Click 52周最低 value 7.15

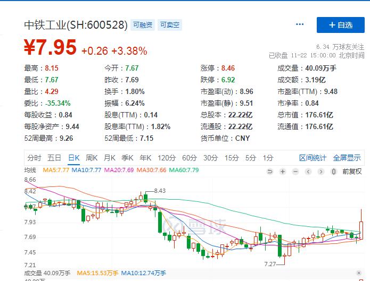click(146, 138)
